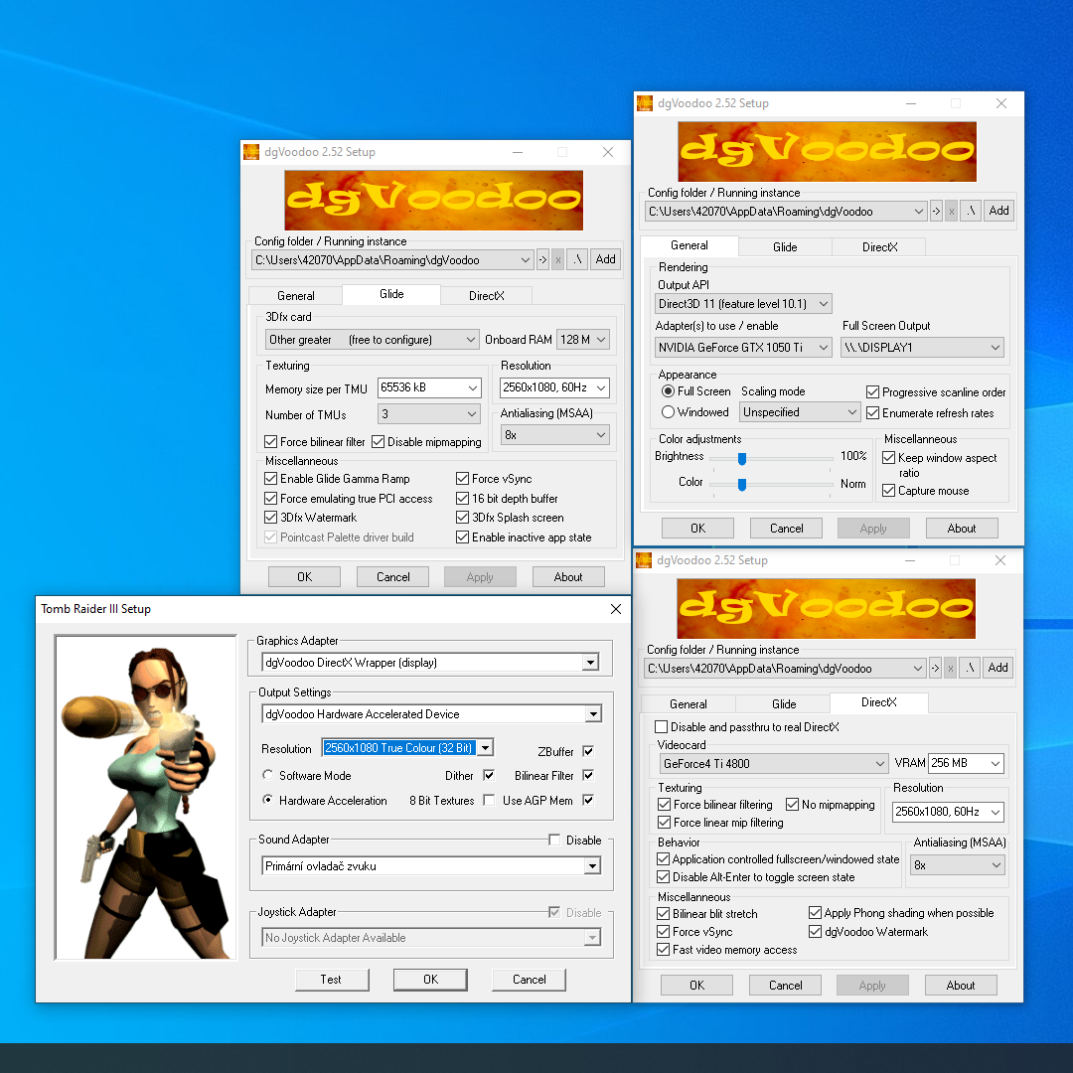This screenshot has width=1073, height=1073.
Task: Click the '.\' button in General tab window
Action: [971, 212]
